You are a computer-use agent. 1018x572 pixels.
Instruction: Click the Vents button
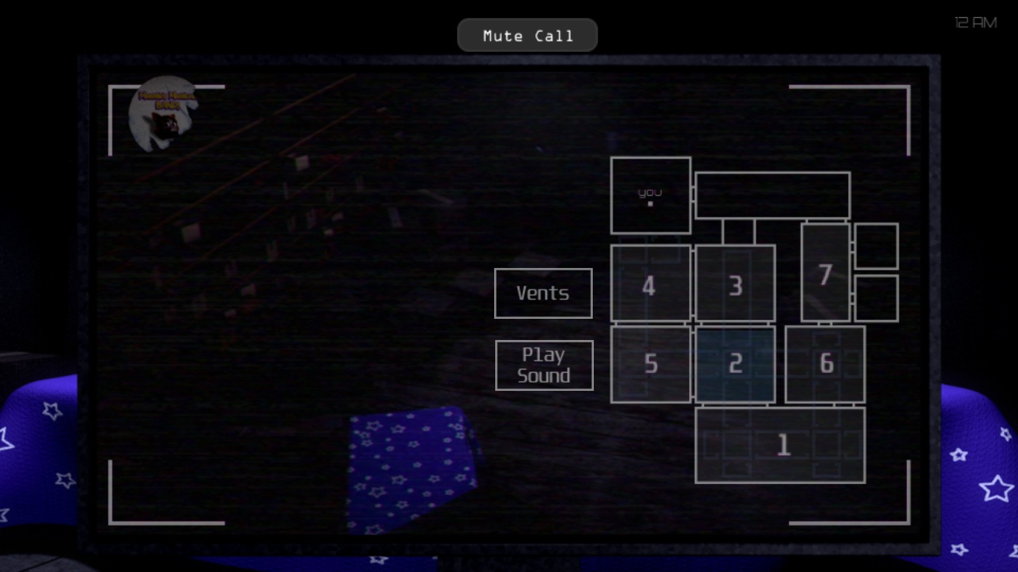[544, 292]
